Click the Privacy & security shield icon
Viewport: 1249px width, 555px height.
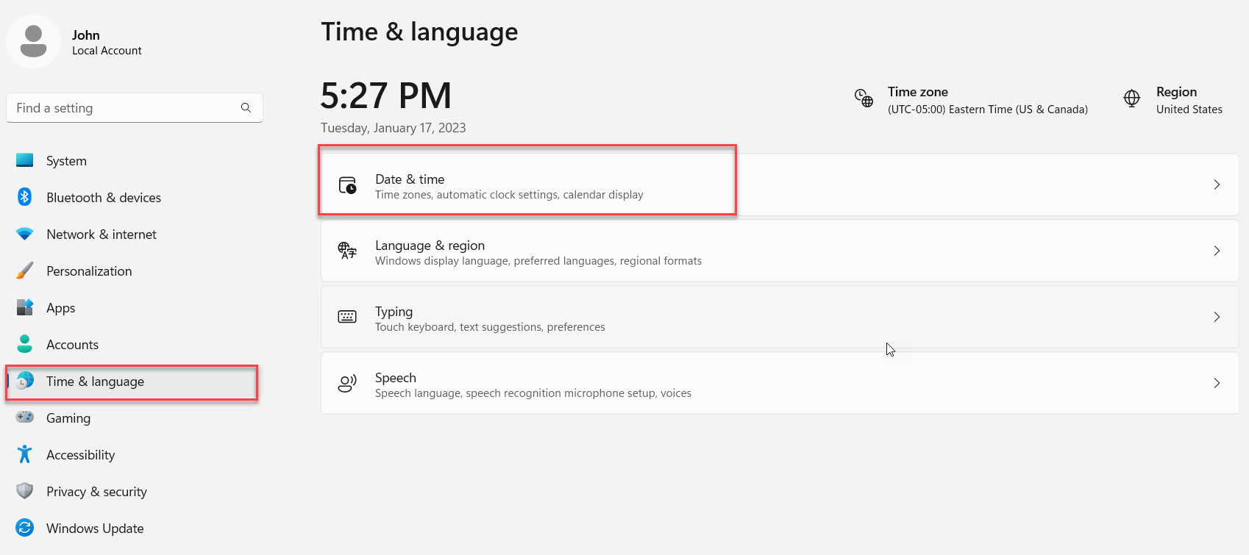point(25,491)
